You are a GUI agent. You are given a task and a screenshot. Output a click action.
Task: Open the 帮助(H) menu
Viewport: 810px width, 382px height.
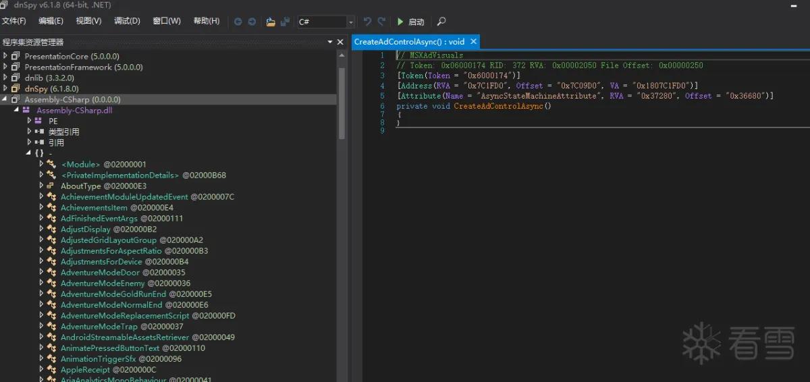click(x=207, y=21)
